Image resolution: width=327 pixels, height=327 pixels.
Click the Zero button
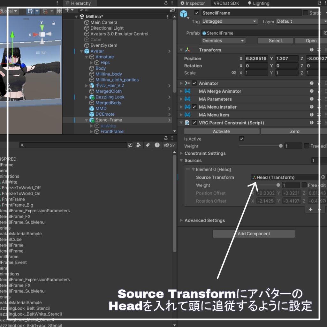[x=294, y=131]
